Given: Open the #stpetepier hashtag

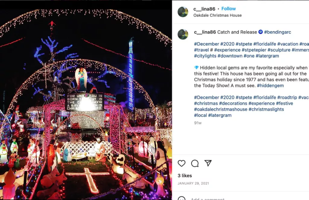Looking at the screenshot, I should coord(254,50).
